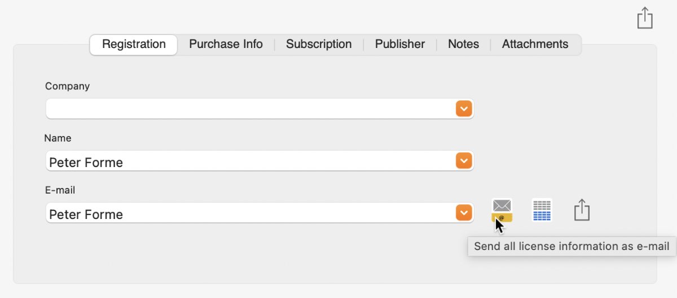This screenshot has width=677, height=298.
Task: Focus the Name field containing Peter Forme
Action: click(248, 162)
